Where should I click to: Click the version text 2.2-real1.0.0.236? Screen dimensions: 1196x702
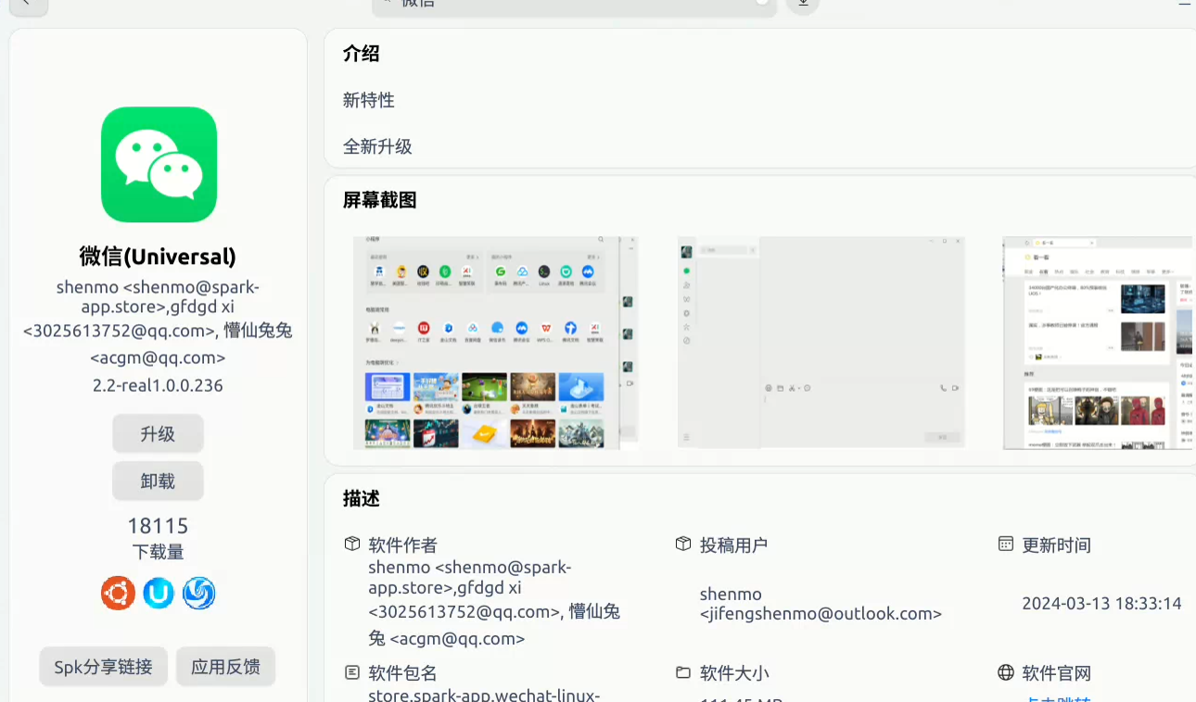159,385
